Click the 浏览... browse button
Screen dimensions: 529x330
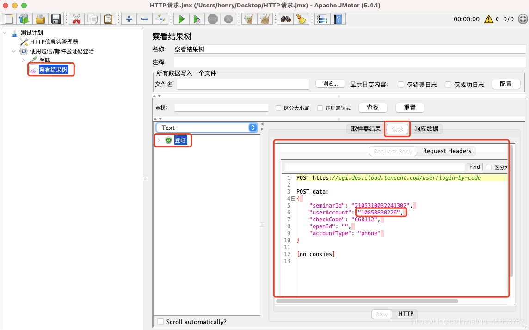[x=330, y=84]
